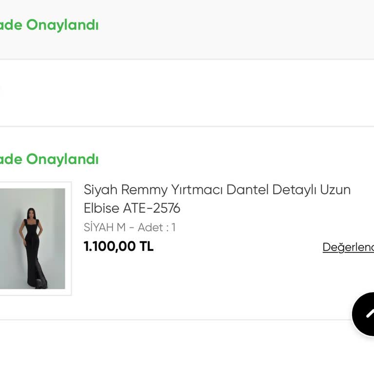Screen dimensions: 374x374
Task: Open the black dress product thumbnail
Action: coord(32,239)
